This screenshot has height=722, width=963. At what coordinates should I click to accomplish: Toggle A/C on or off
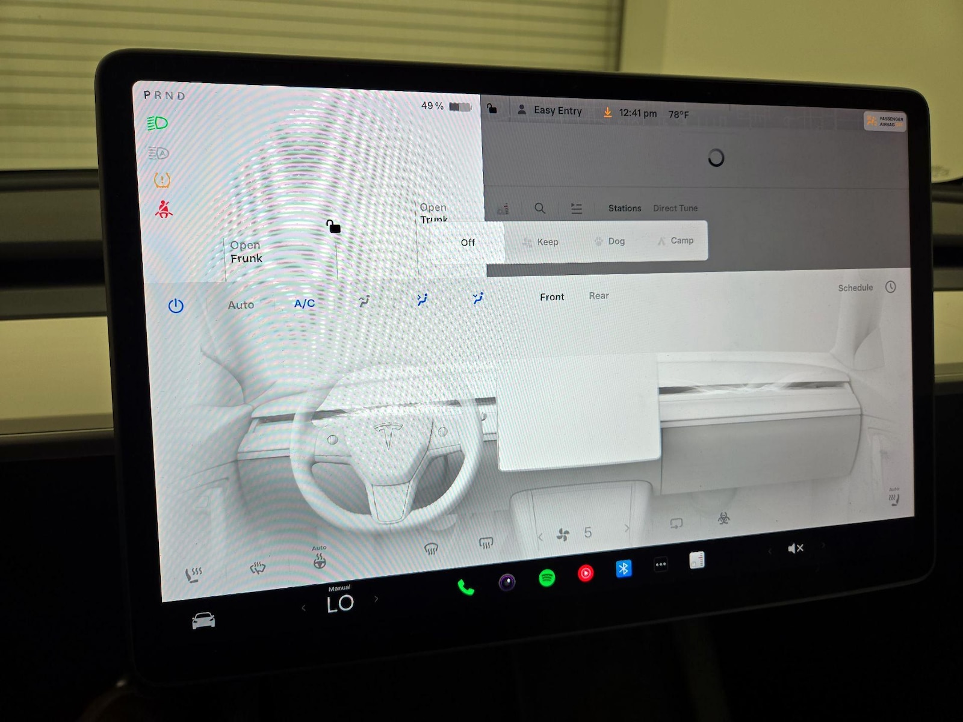point(305,303)
